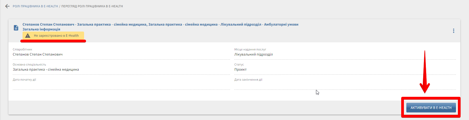Click the status value 'Проект'
The image size is (469, 120).
[241, 70]
